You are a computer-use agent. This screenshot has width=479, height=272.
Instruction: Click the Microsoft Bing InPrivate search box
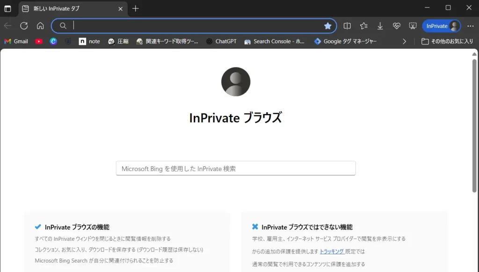coord(235,168)
